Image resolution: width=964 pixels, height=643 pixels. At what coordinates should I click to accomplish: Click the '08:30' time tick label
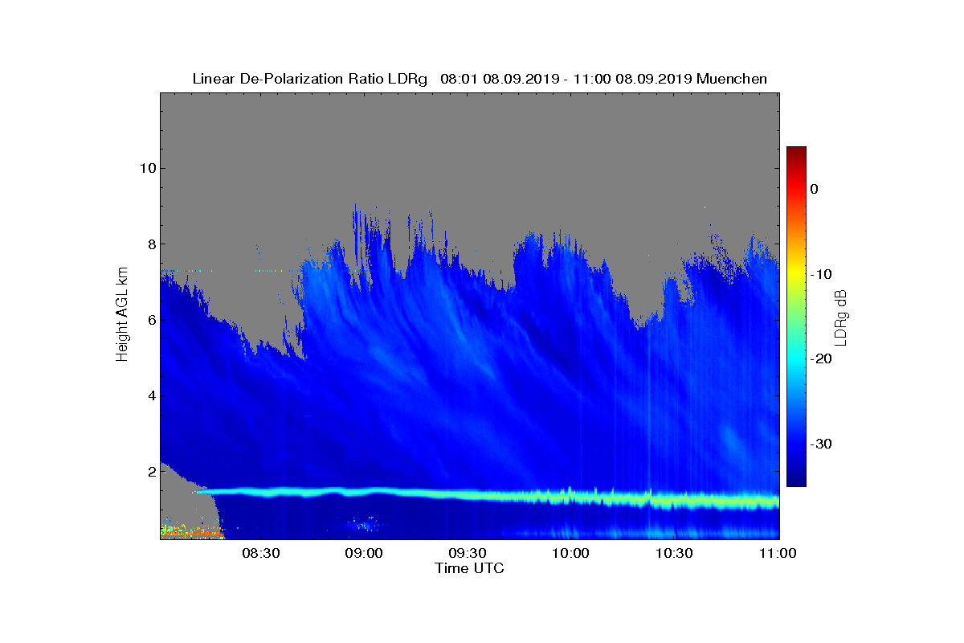tap(259, 553)
